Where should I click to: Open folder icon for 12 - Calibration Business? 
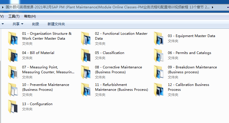159,90
